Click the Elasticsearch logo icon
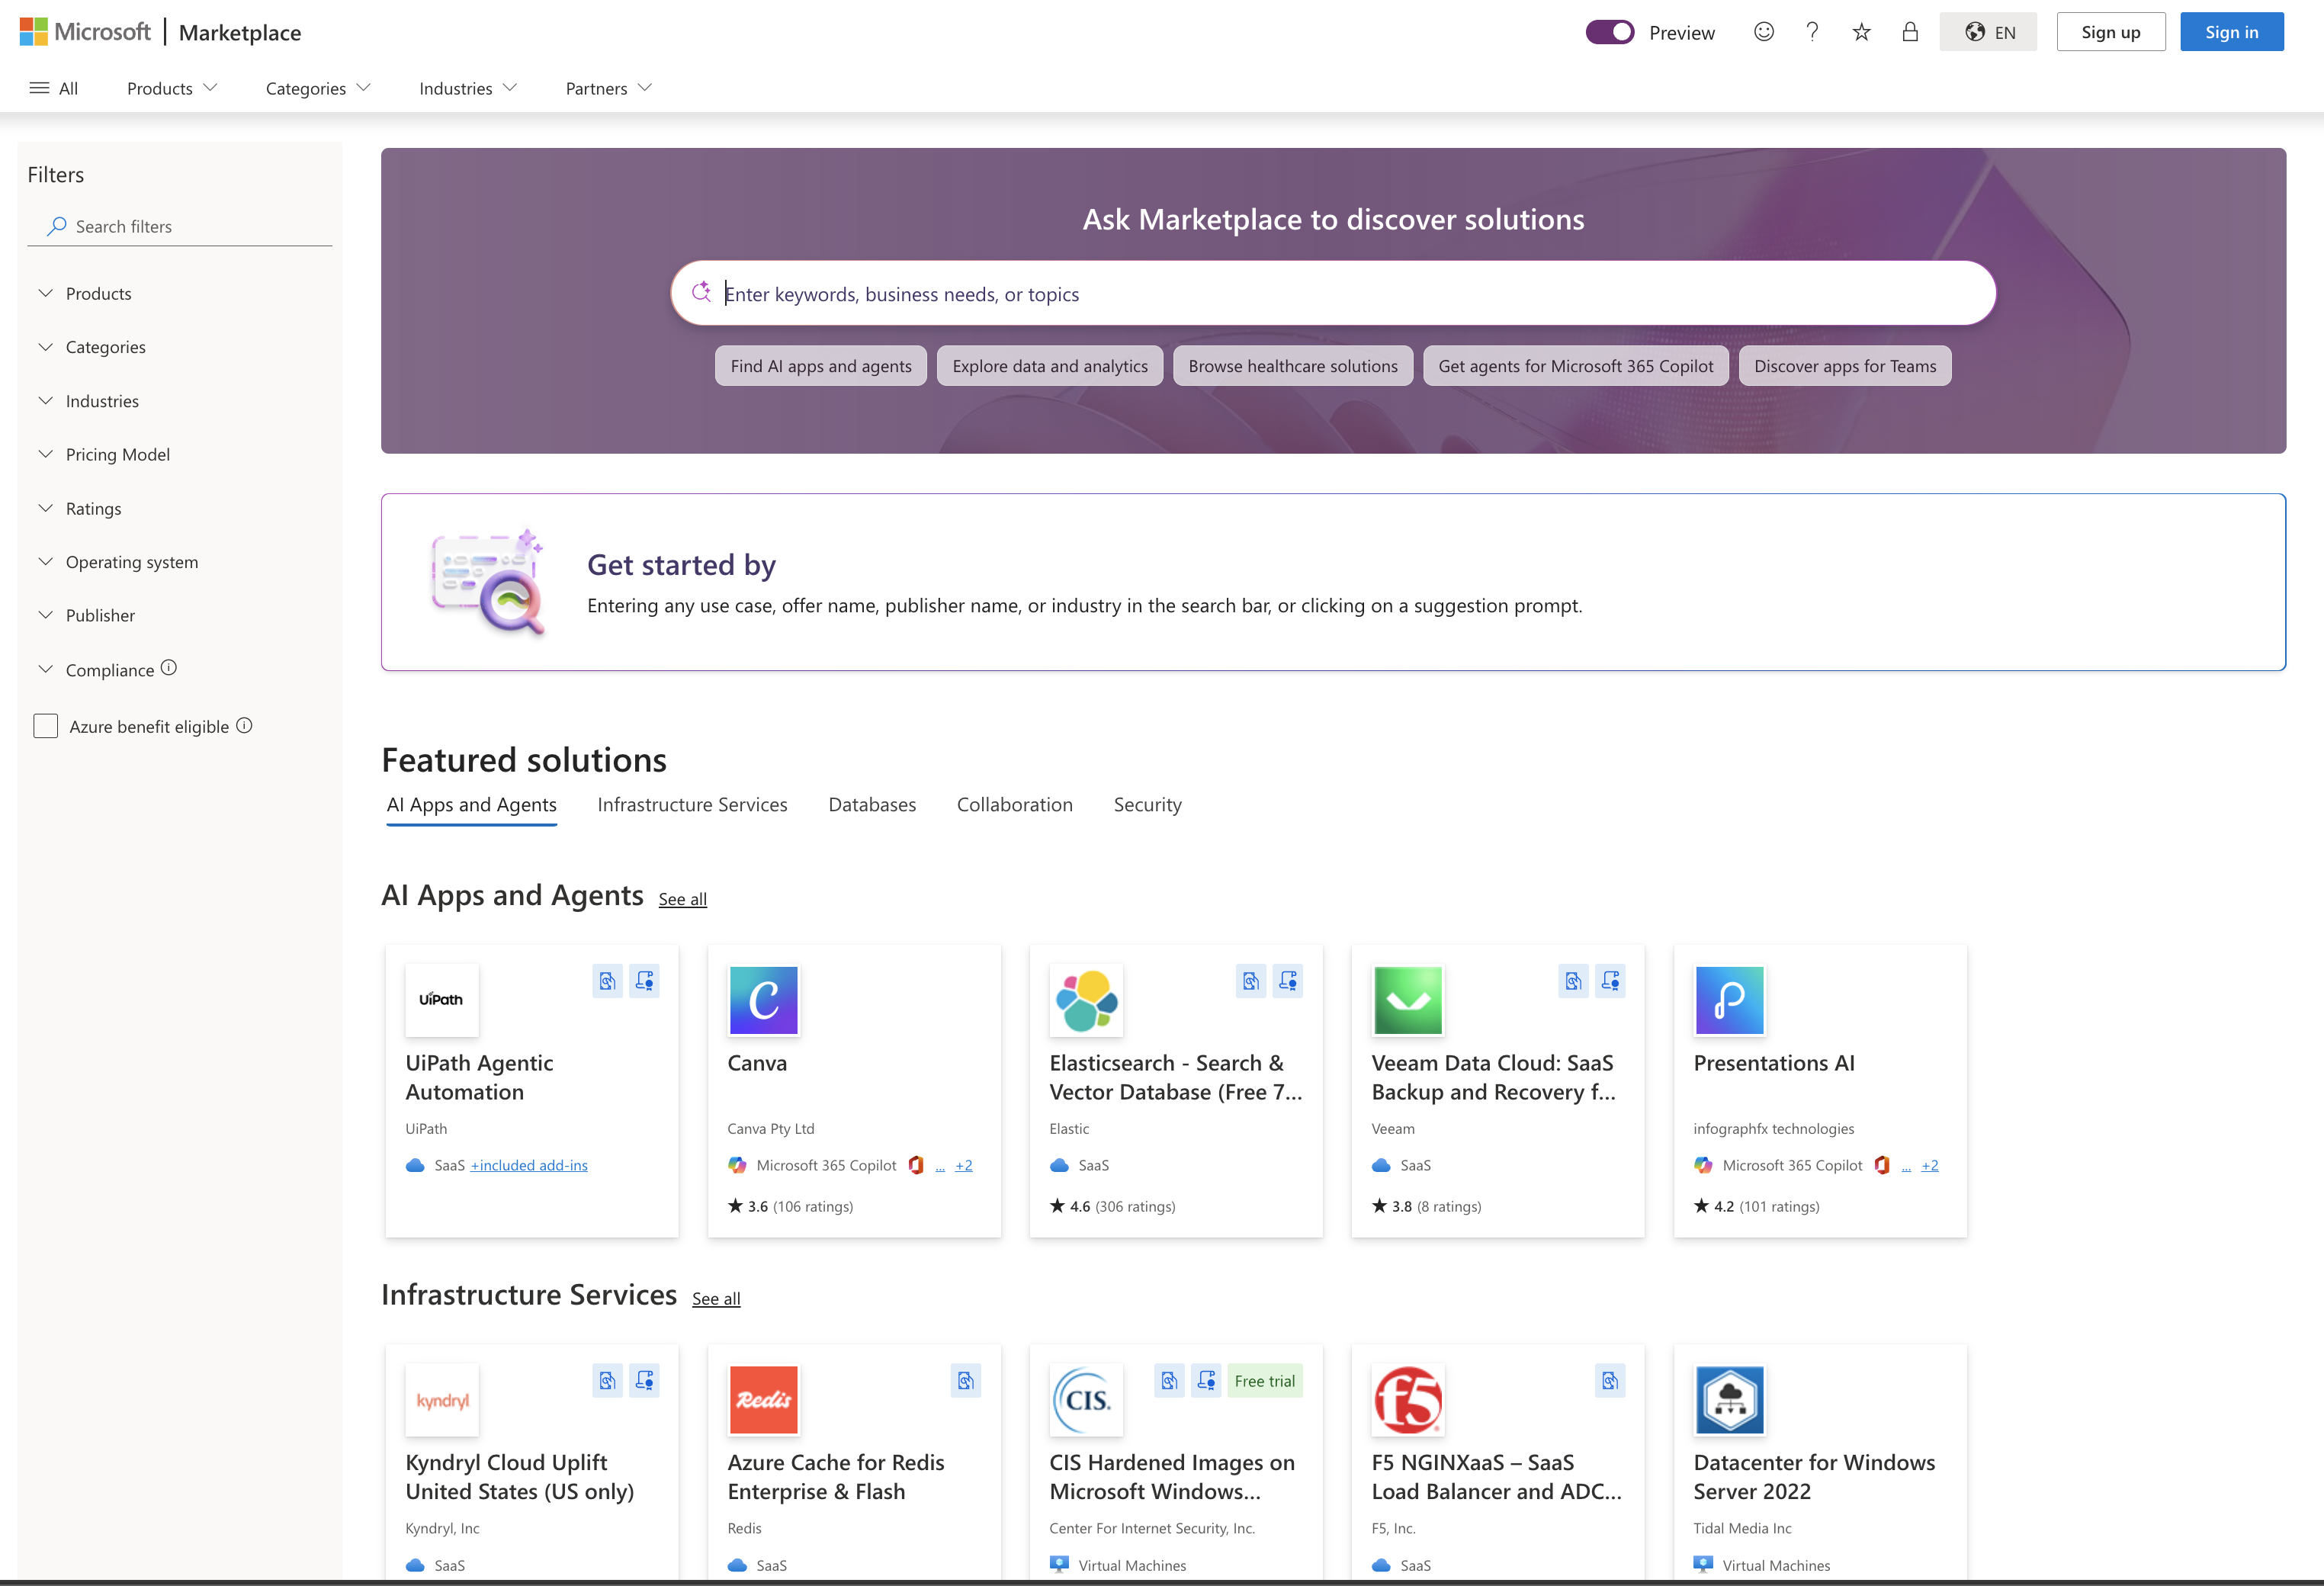2324x1586 pixels. point(1086,999)
